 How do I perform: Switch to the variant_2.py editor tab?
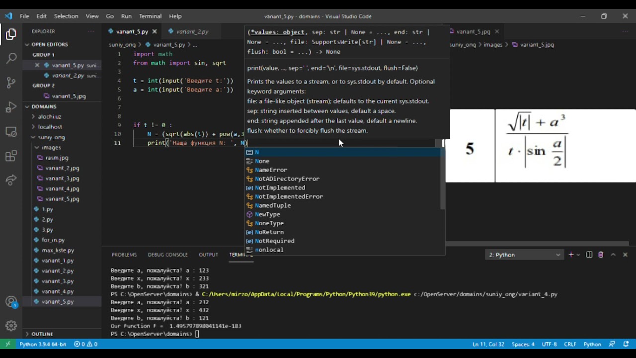coord(191,31)
